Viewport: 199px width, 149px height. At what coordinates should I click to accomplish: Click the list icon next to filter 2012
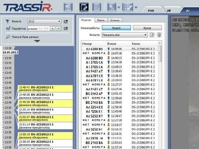(66, 22)
